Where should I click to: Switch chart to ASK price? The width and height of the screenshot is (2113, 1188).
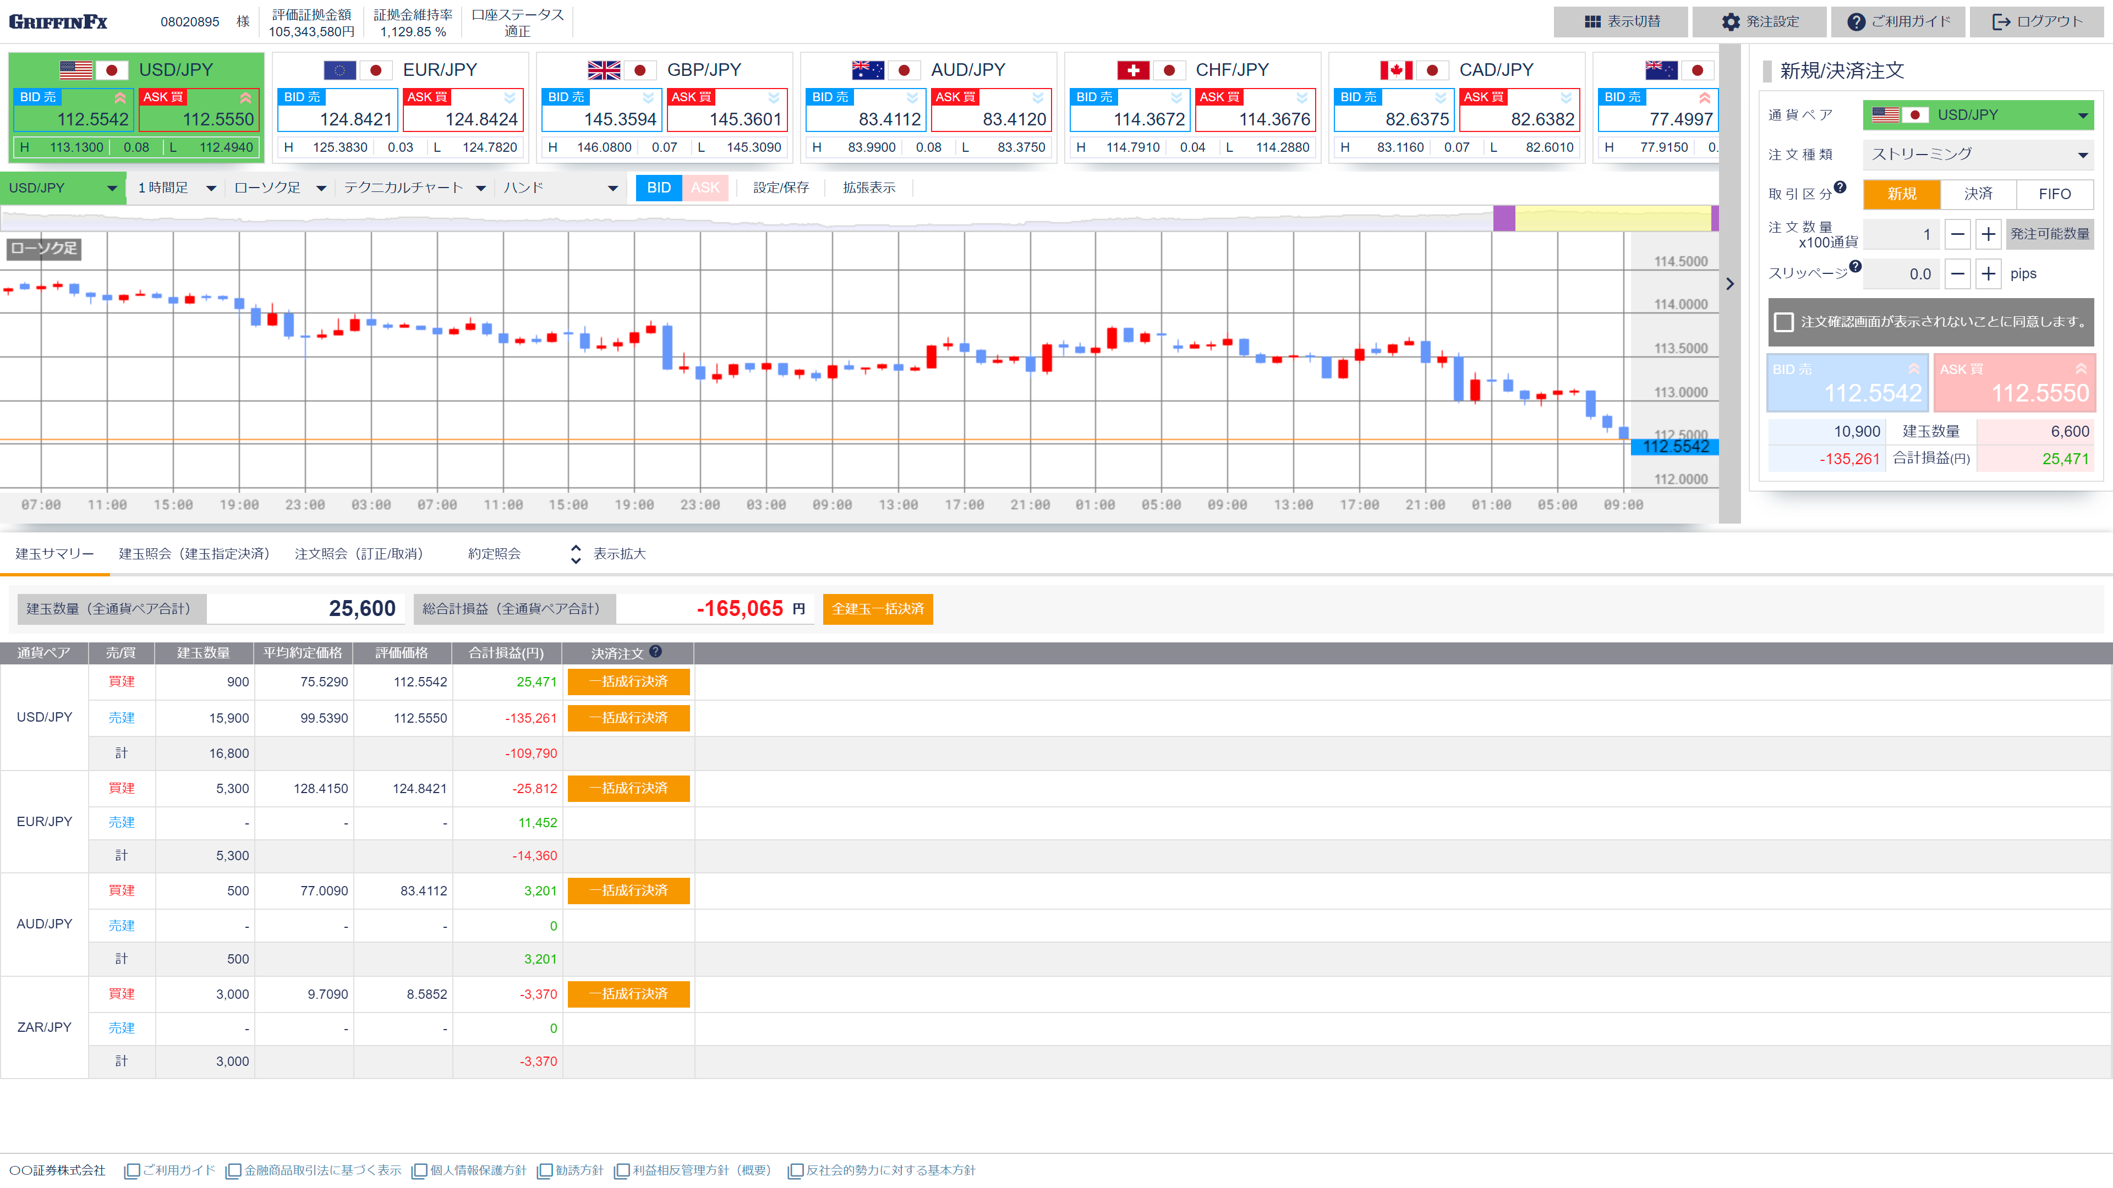pos(704,188)
